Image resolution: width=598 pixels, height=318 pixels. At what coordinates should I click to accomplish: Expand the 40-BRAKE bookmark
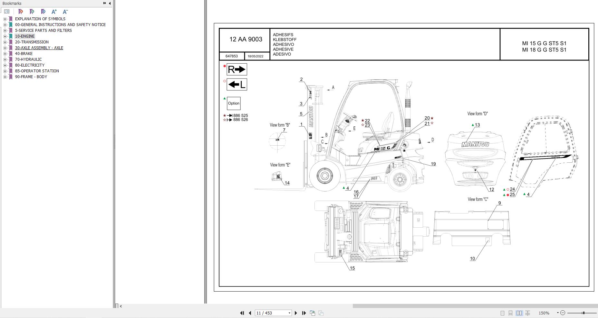pos(5,54)
